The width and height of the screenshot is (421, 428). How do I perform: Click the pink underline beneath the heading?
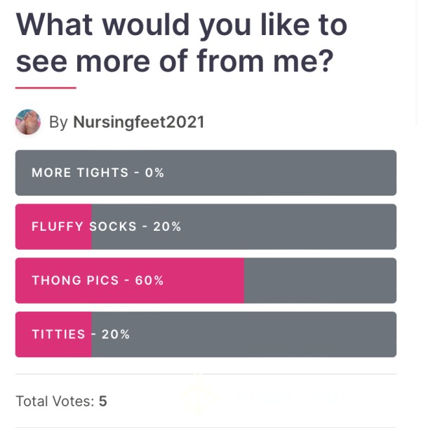pos(46,88)
